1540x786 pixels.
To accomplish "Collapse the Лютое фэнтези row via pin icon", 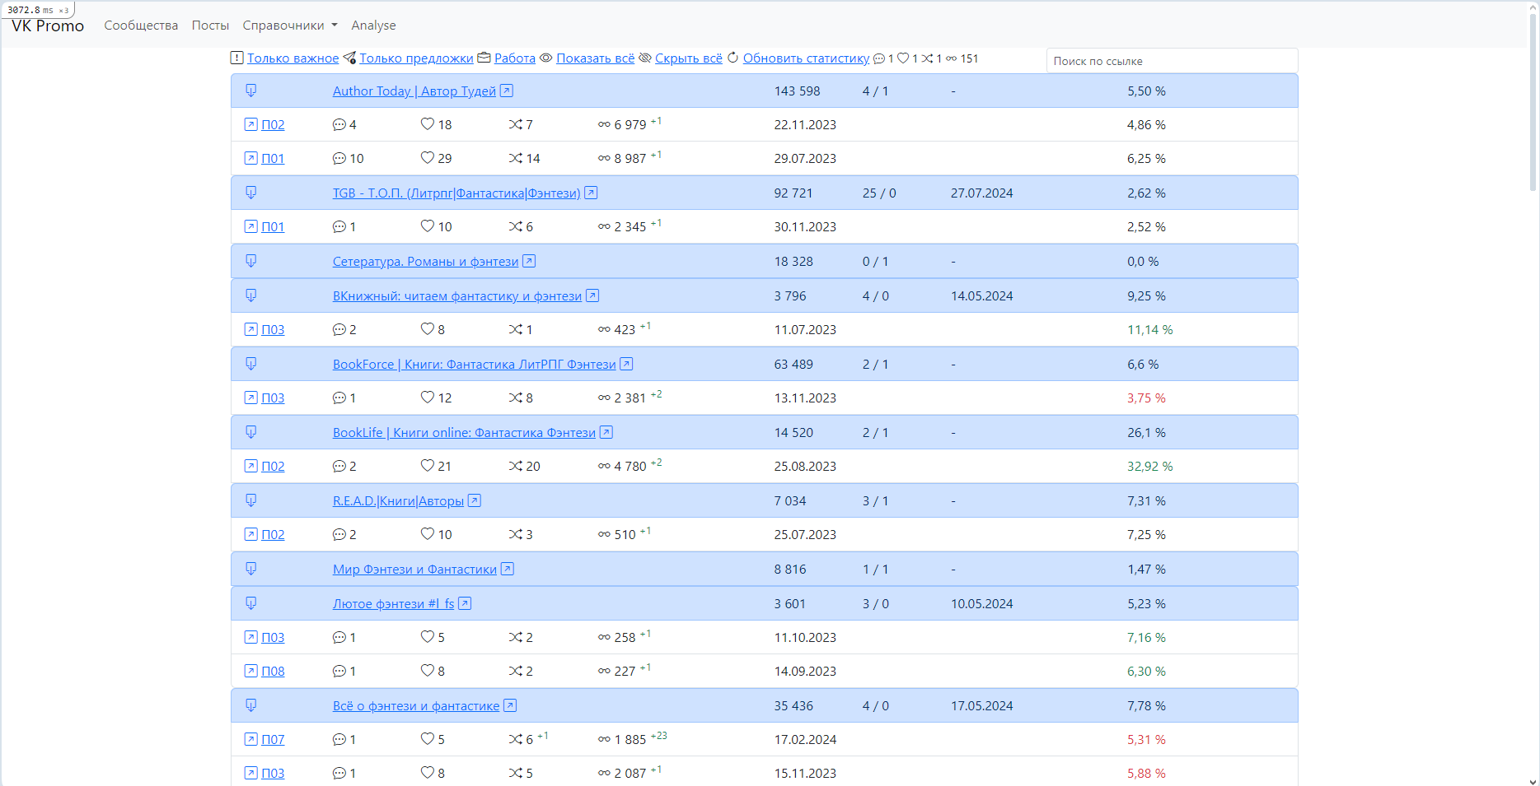I will point(251,603).
